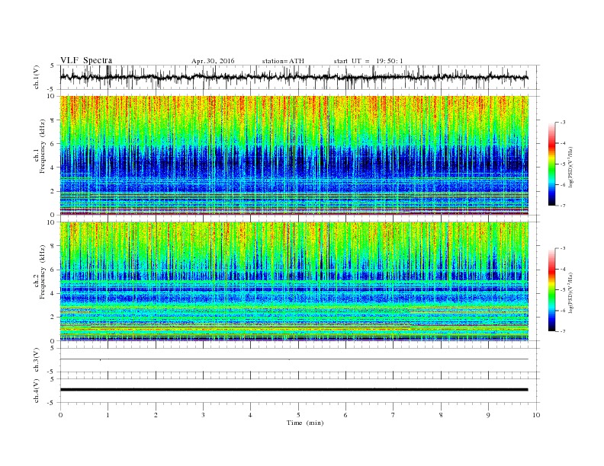Click the ch.1 spectrogram plot area
This screenshot has width=604, height=466.
pos(294,155)
